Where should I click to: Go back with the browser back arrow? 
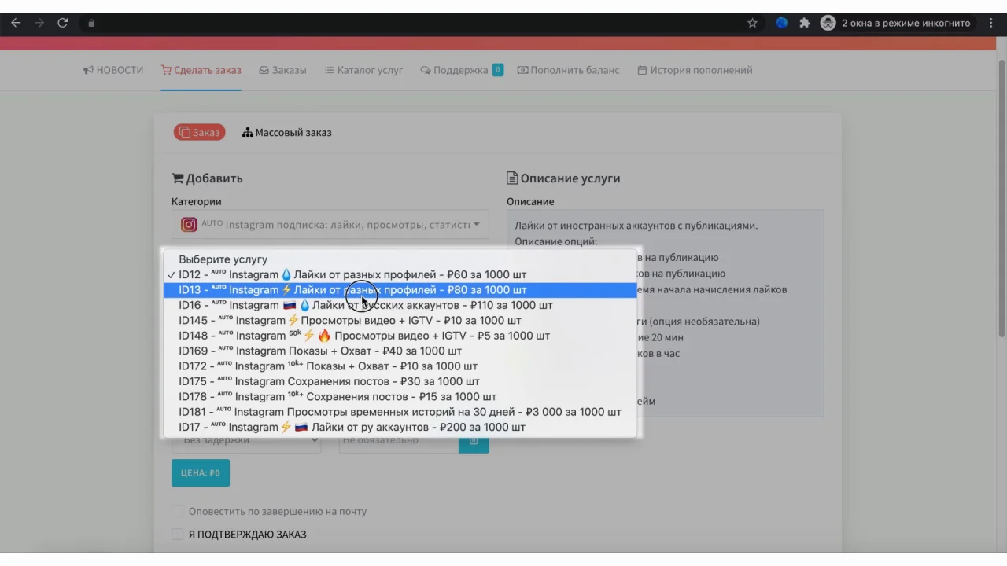pyautogui.click(x=16, y=23)
